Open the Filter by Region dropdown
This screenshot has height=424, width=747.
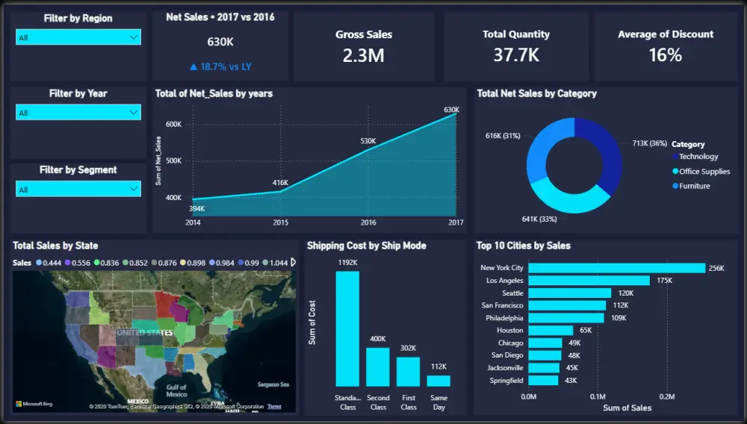tap(78, 37)
